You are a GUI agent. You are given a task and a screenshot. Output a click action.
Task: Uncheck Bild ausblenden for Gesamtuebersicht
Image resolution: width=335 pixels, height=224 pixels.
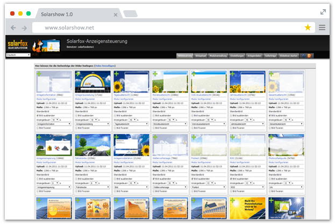pos(269,116)
